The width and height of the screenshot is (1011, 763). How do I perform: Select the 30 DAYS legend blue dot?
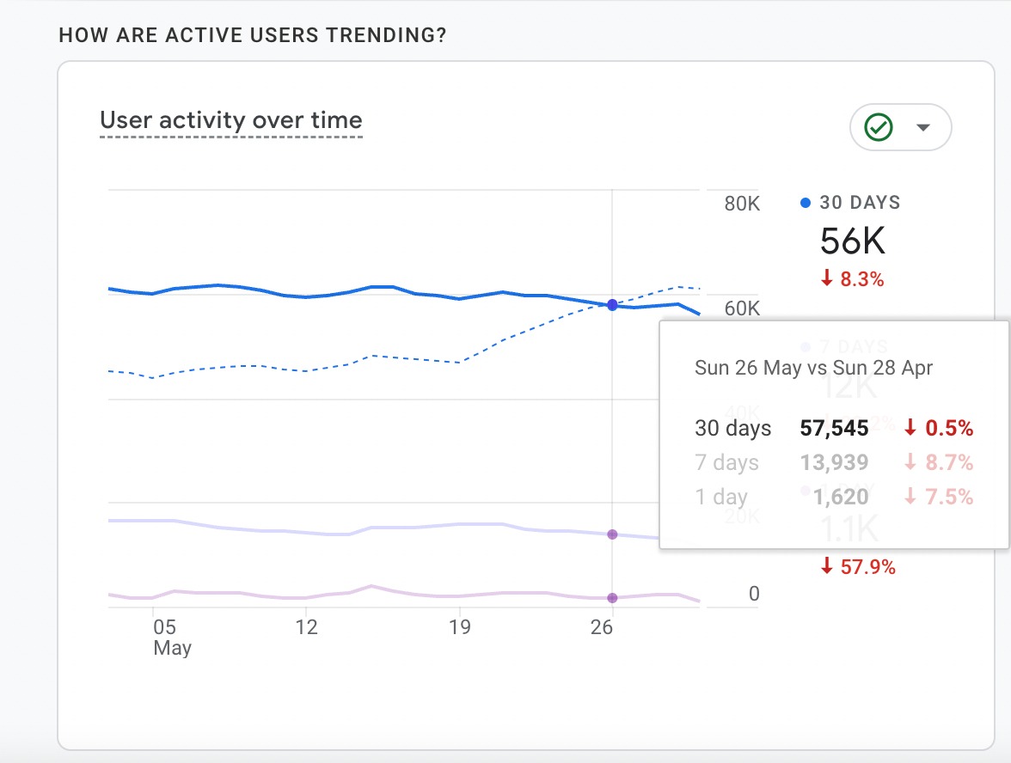[806, 203]
